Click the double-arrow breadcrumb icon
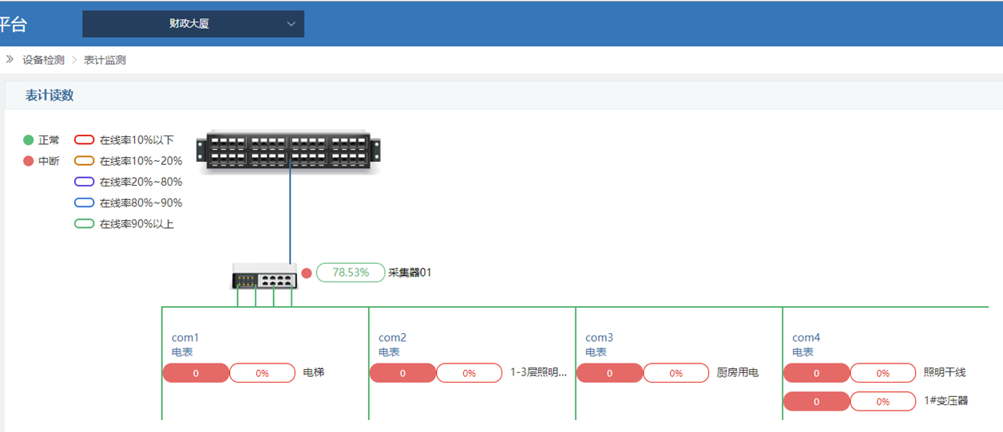This screenshot has width=1003, height=432. (x=10, y=60)
